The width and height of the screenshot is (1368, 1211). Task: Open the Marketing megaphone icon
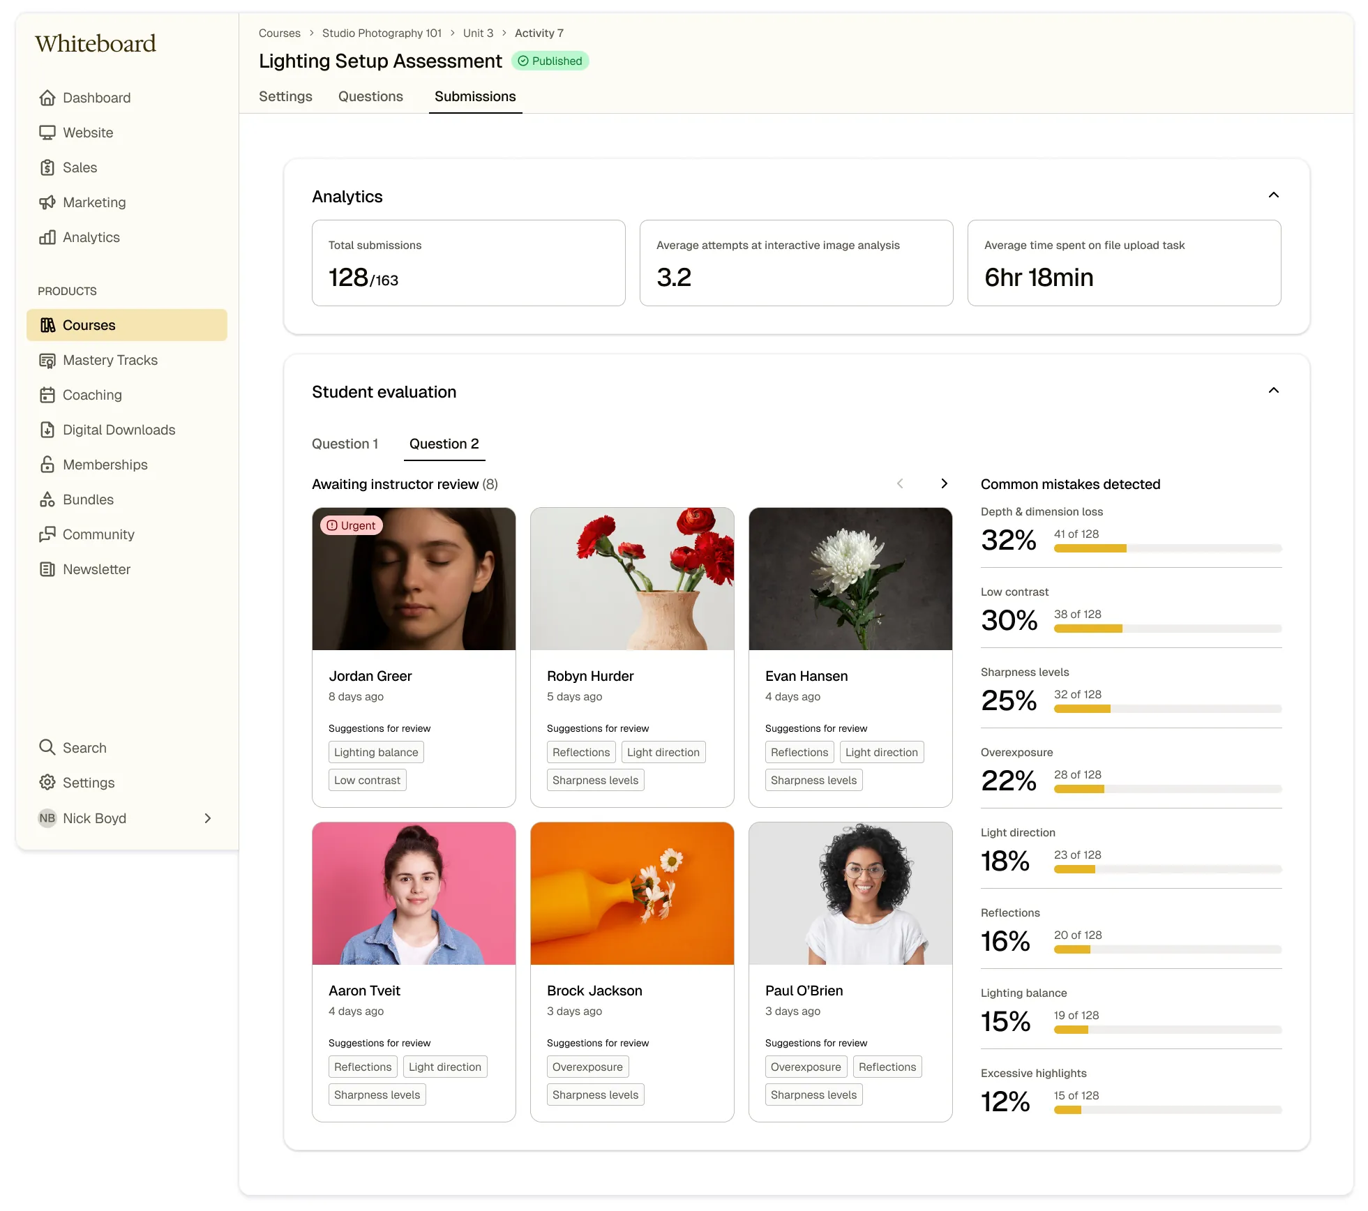47,202
